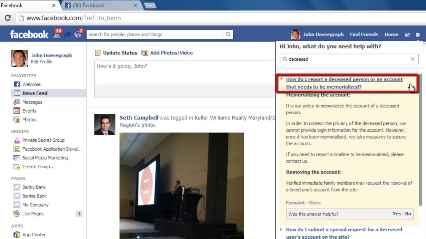Open Photos in sidebar
This screenshot has width=426, height=239.
29,119
